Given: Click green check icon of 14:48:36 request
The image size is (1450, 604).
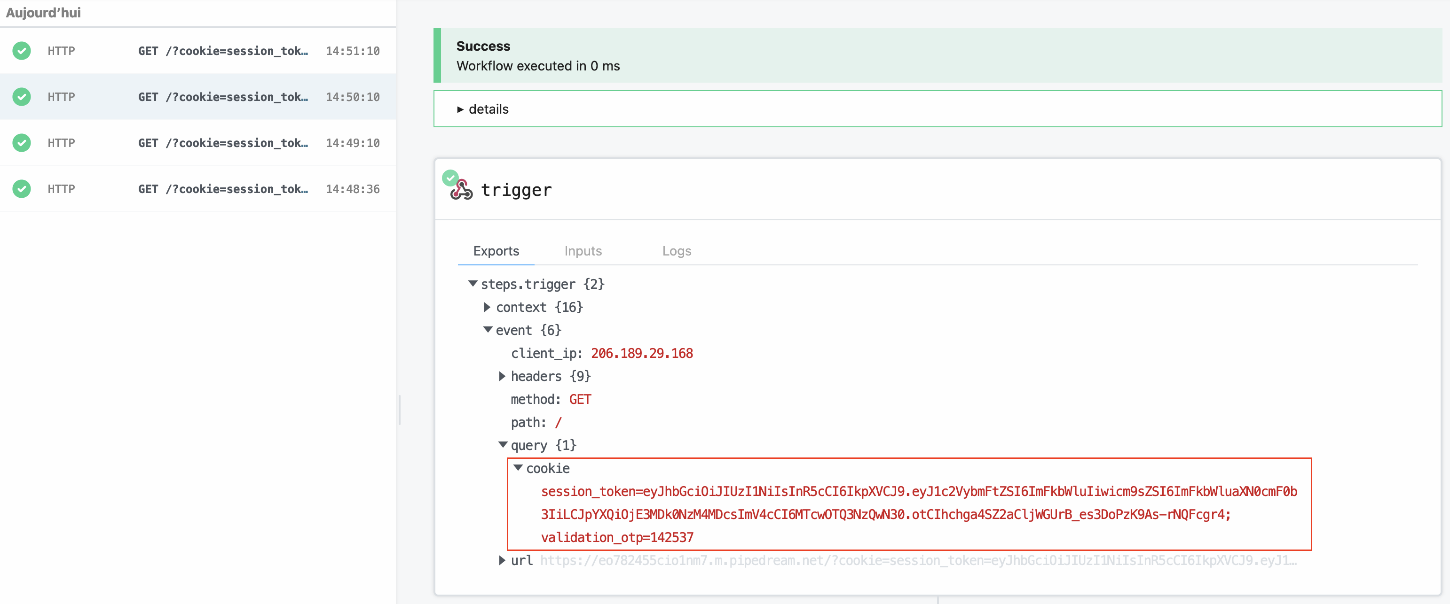Looking at the screenshot, I should (x=22, y=189).
